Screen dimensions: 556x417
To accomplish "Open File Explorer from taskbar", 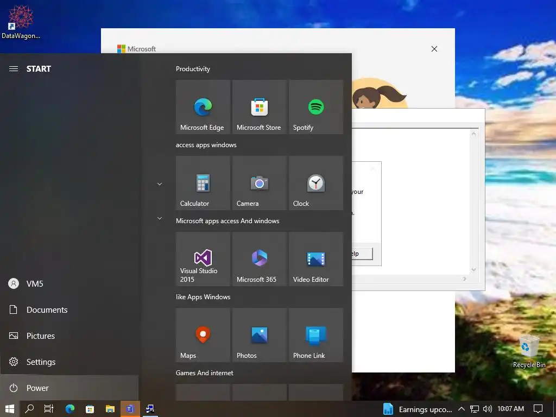I will (110, 409).
